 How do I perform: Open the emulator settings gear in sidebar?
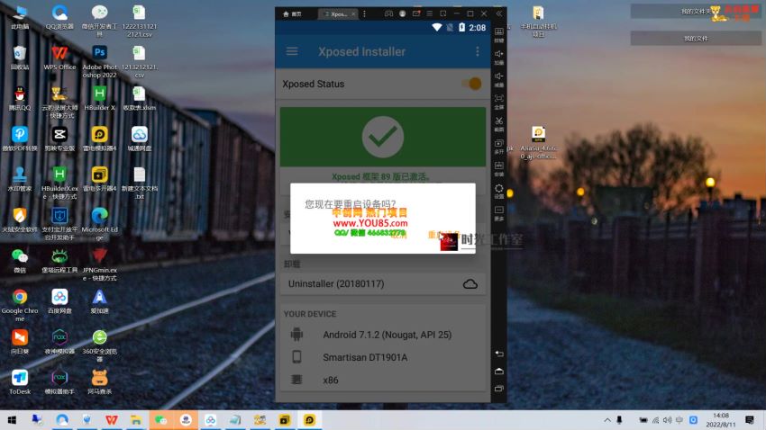click(x=498, y=191)
